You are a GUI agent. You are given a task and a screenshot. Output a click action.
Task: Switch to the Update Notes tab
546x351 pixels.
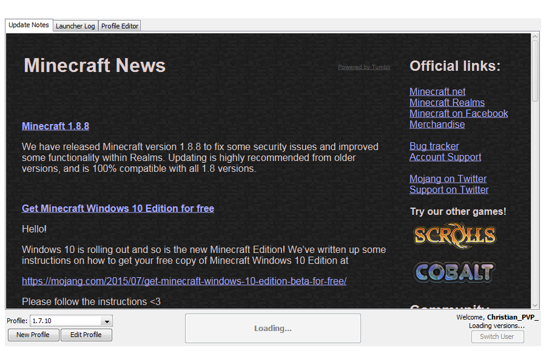29,25
